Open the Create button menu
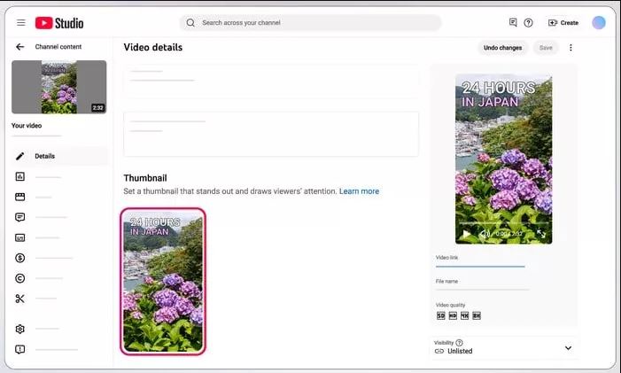This screenshot has height=373, width=621. [x=563, y=22]
